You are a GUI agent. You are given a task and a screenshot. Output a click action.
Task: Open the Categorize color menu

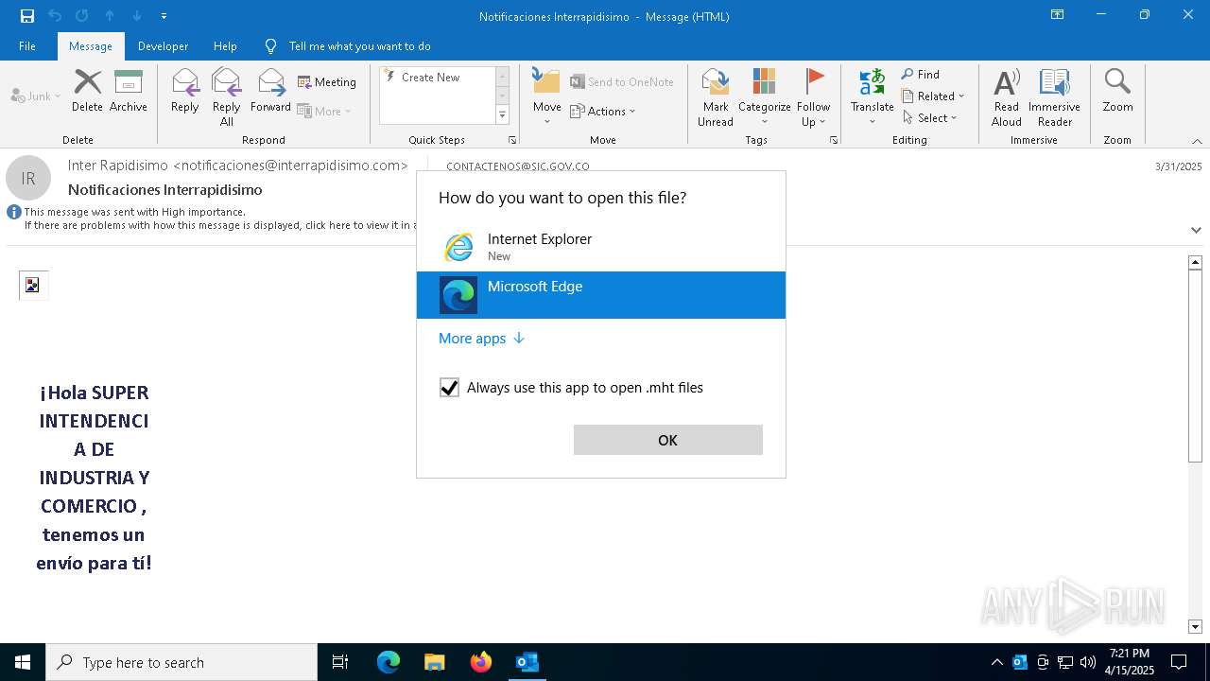pos(765,97)
